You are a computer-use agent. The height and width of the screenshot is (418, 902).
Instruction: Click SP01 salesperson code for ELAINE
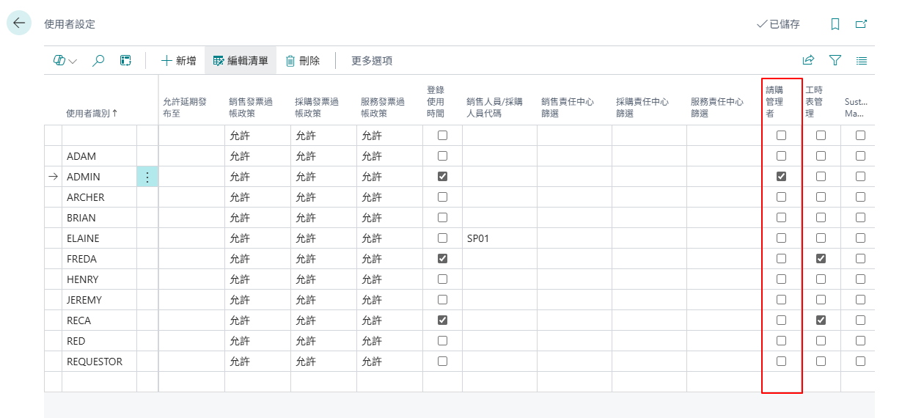click(x=477, y=238)
